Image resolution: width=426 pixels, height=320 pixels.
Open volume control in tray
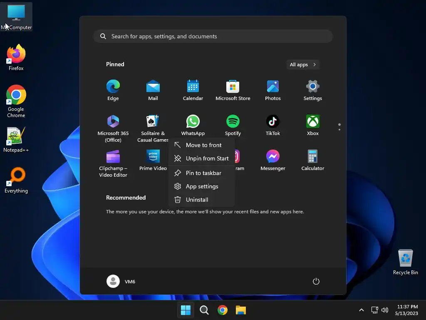(385, 310)
